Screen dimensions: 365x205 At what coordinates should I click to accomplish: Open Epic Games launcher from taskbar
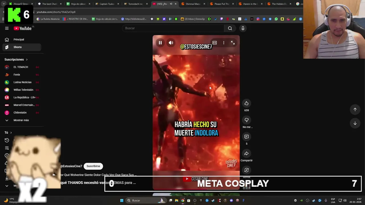pyautogui.click(x=201, y=200)
